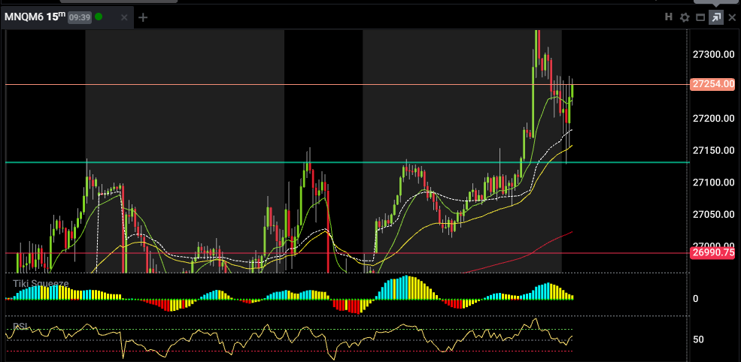Pop out chart with arrow icon

716,17
